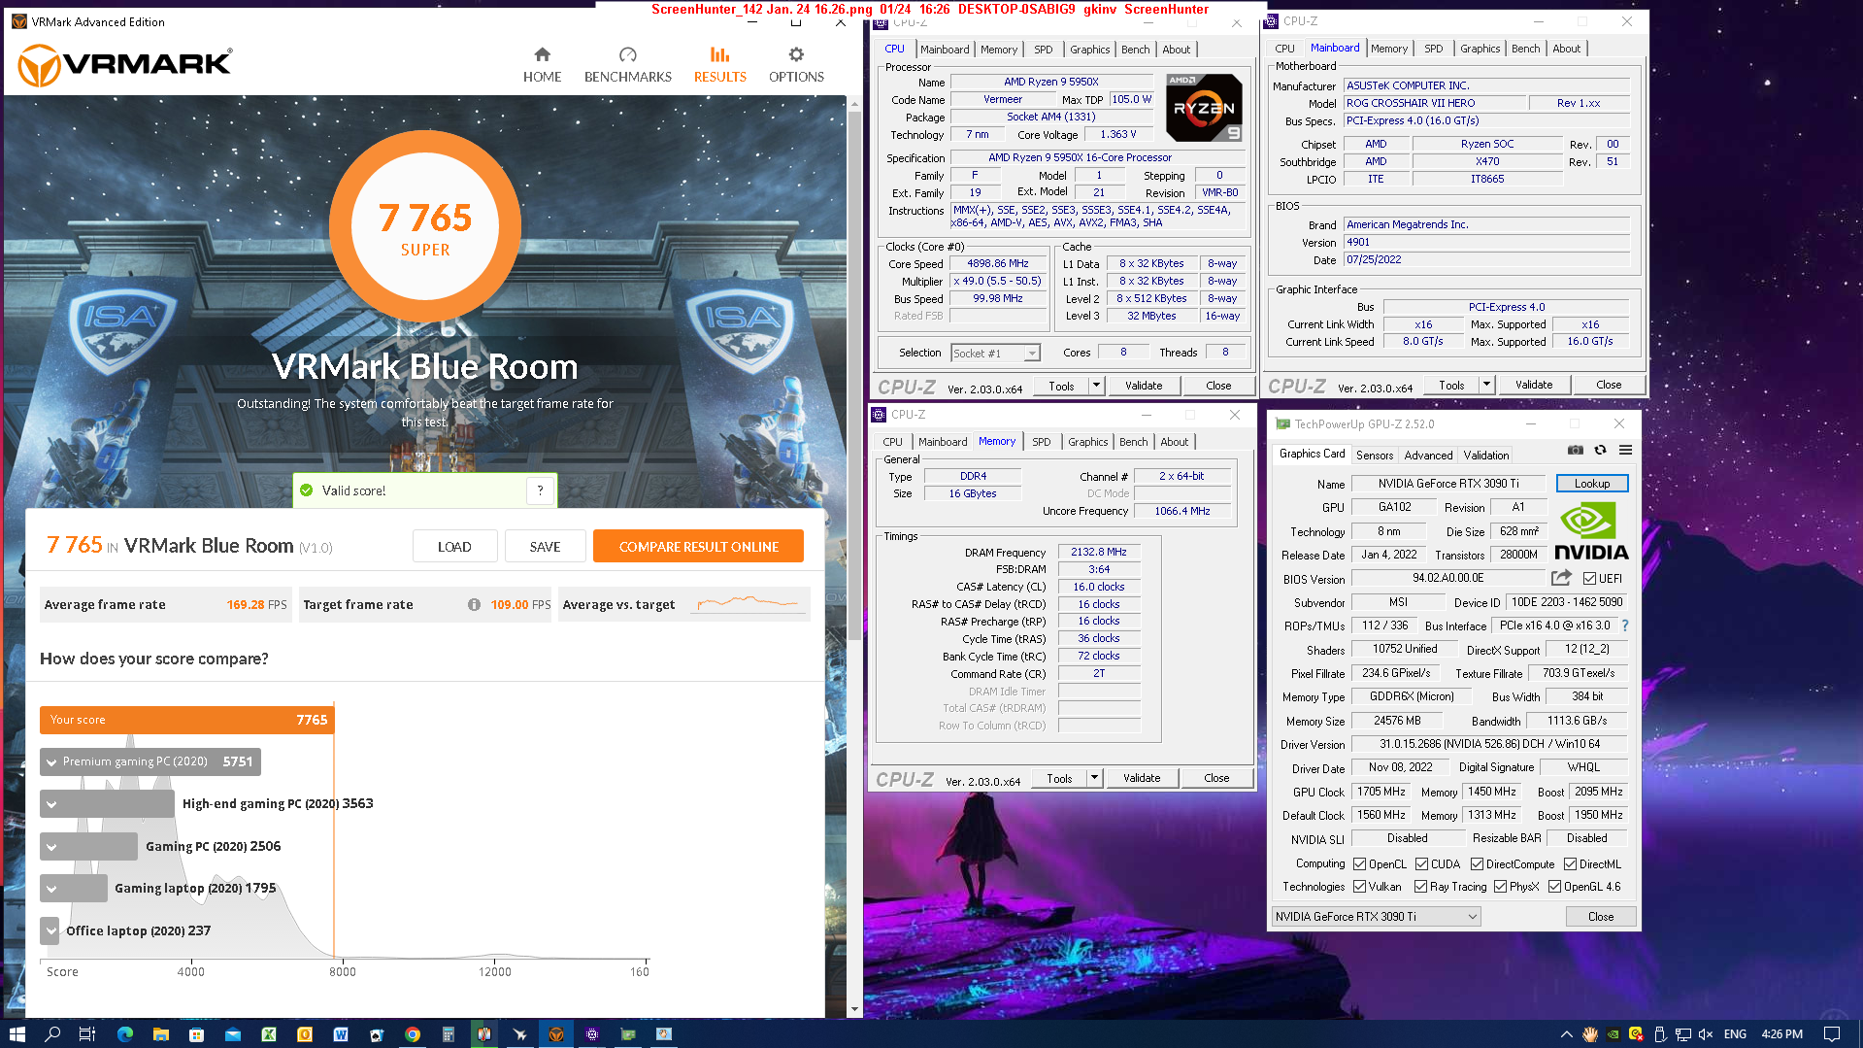Show hidden system tray icons

pyautogui.click(x=1566, y=1034)
